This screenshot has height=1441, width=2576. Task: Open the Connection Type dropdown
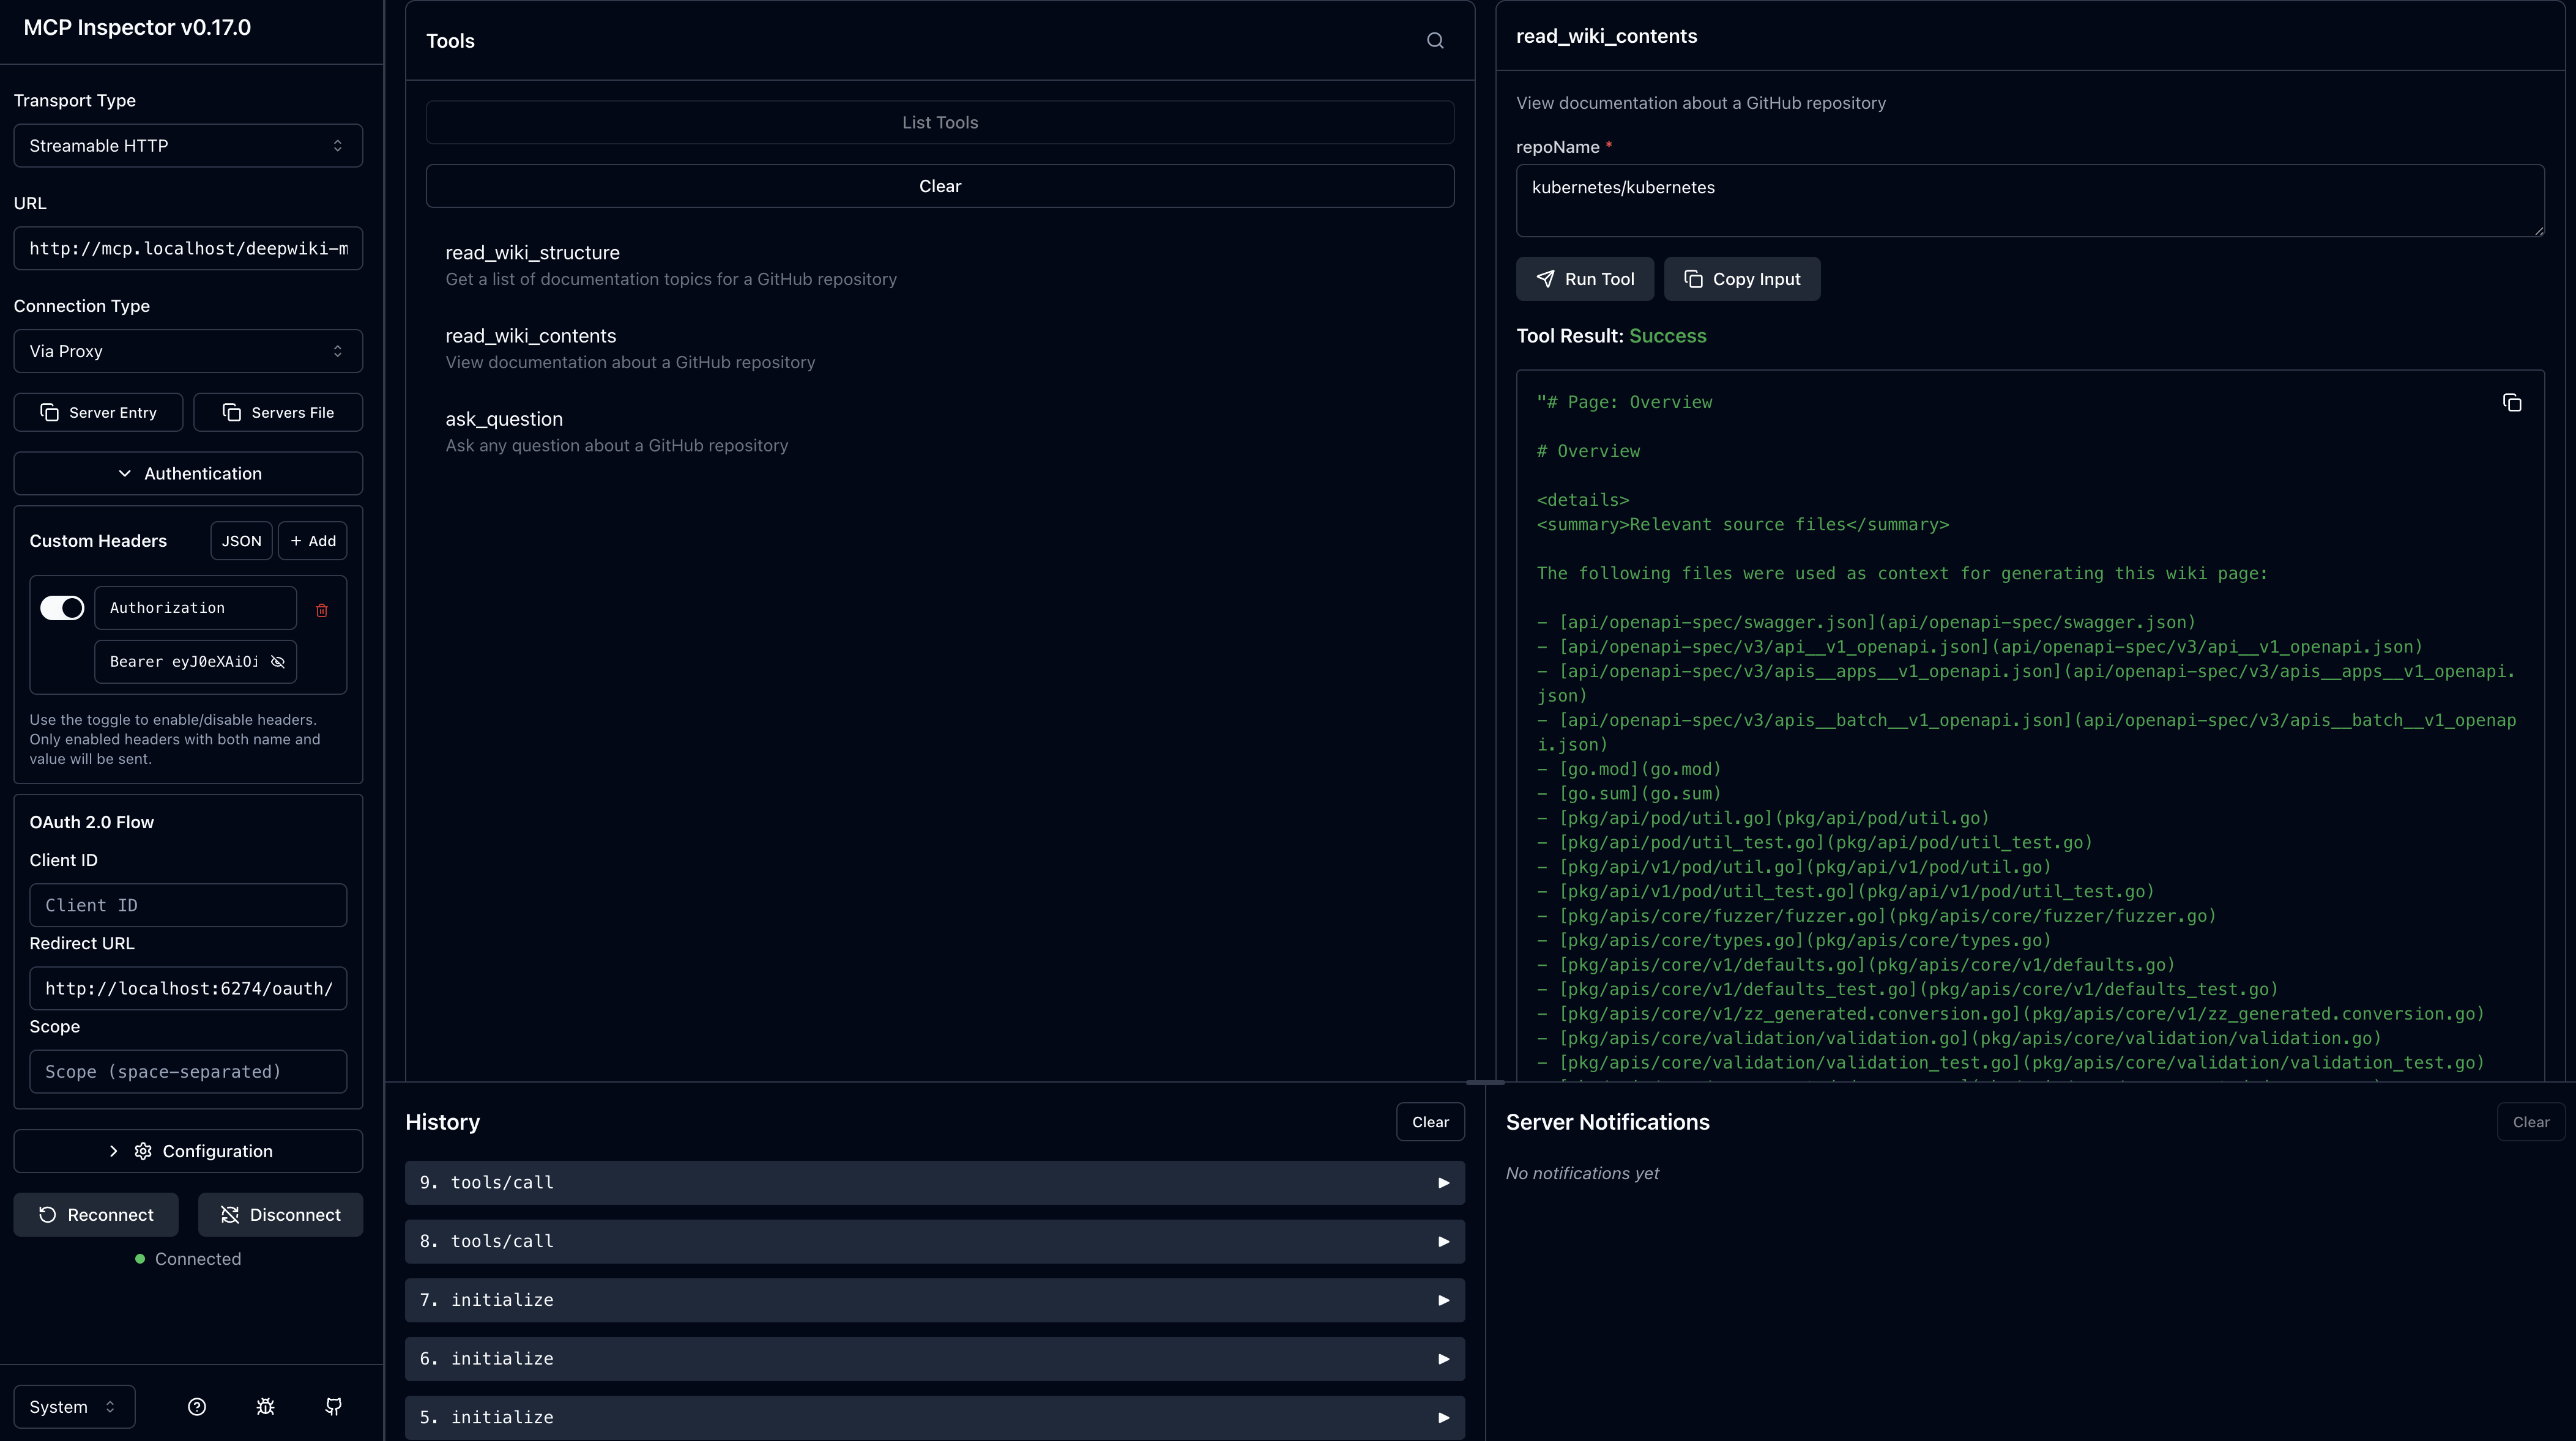[188, 352]
